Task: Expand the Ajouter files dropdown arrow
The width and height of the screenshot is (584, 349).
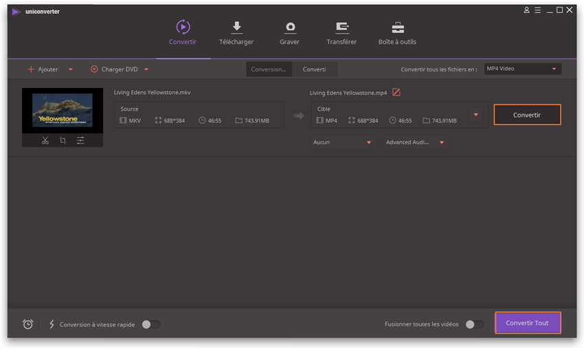Action: pyautogui.click(x=71, y=69)
